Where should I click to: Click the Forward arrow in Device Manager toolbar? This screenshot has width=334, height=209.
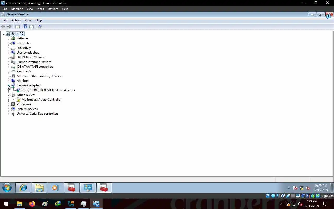(9, 26)
